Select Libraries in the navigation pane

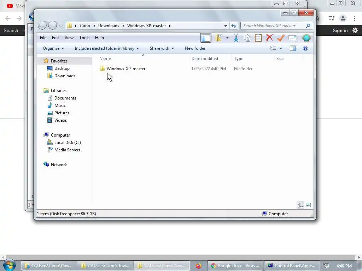[59, 91]
